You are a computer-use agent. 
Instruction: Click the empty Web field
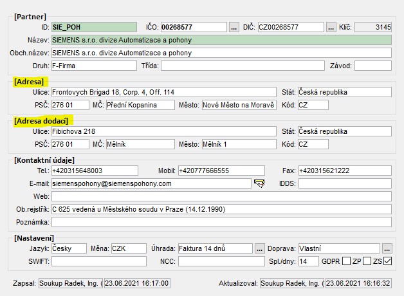pyautogui.click(x=221, y=196)
